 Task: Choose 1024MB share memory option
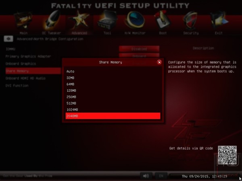click(x=113, y=109)
